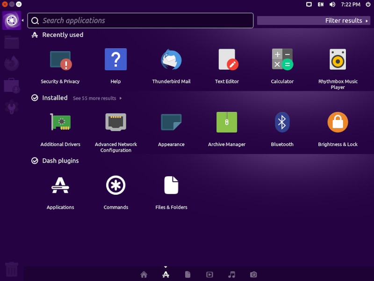
Task: Open the volume indicator in top panel
Action: tap(331, 4)
